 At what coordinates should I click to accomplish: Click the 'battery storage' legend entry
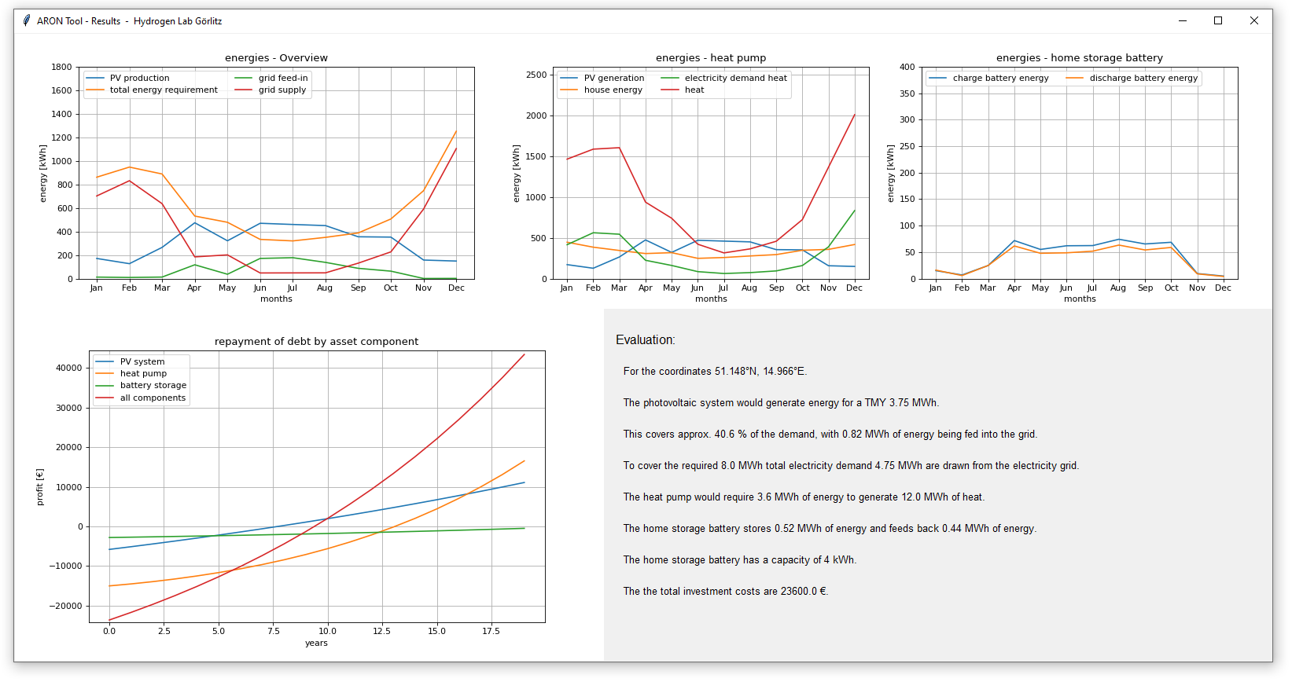click(x=153, y=386)
